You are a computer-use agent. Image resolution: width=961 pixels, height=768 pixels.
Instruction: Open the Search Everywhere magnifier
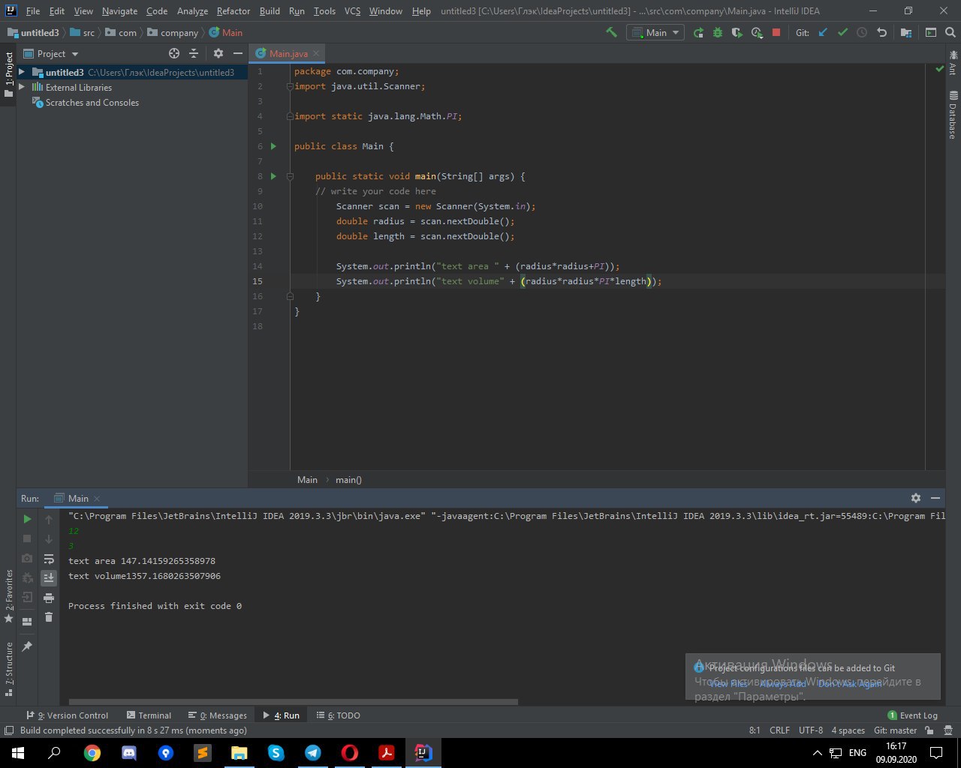pos(948,32)
